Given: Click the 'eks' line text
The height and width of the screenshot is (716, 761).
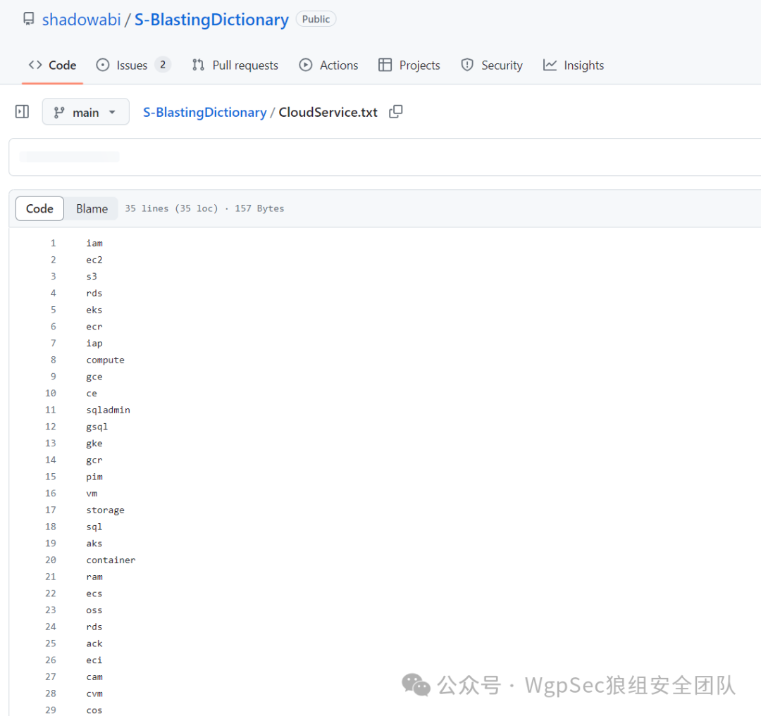Looking at the screenshot, I should tap(94, 310).
